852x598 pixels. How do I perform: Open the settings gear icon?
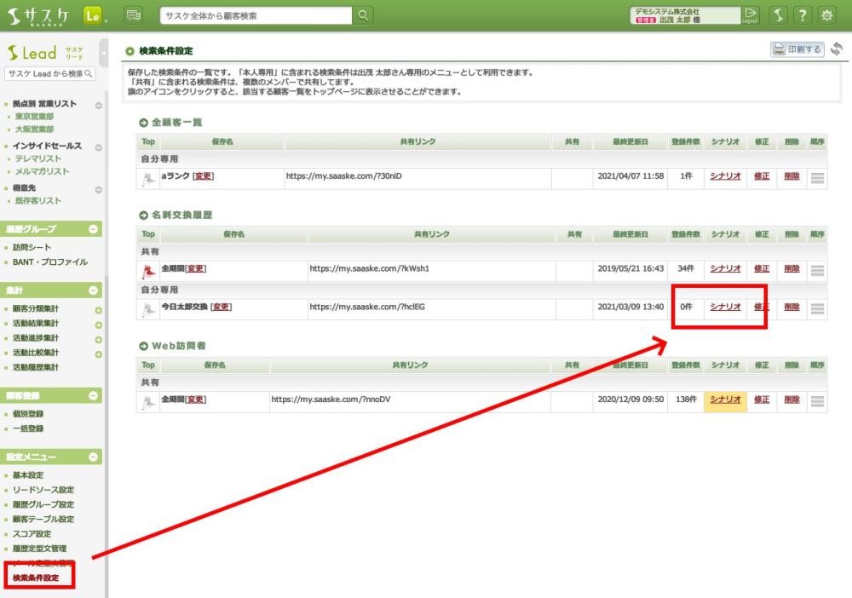(x=826, y=15)
